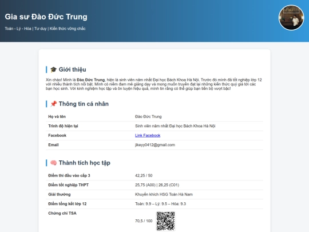This screenshot has height=232, width=309.
Task: Click the Giới thiệu section heading
Action: tap(72, 69)
